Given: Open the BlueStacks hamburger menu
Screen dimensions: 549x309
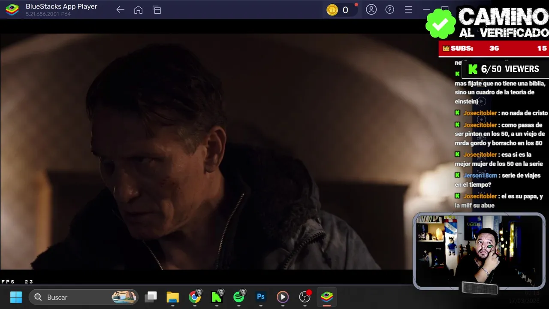Looking at the screenshot, I should pyautogui.click(x=408, y=9).
